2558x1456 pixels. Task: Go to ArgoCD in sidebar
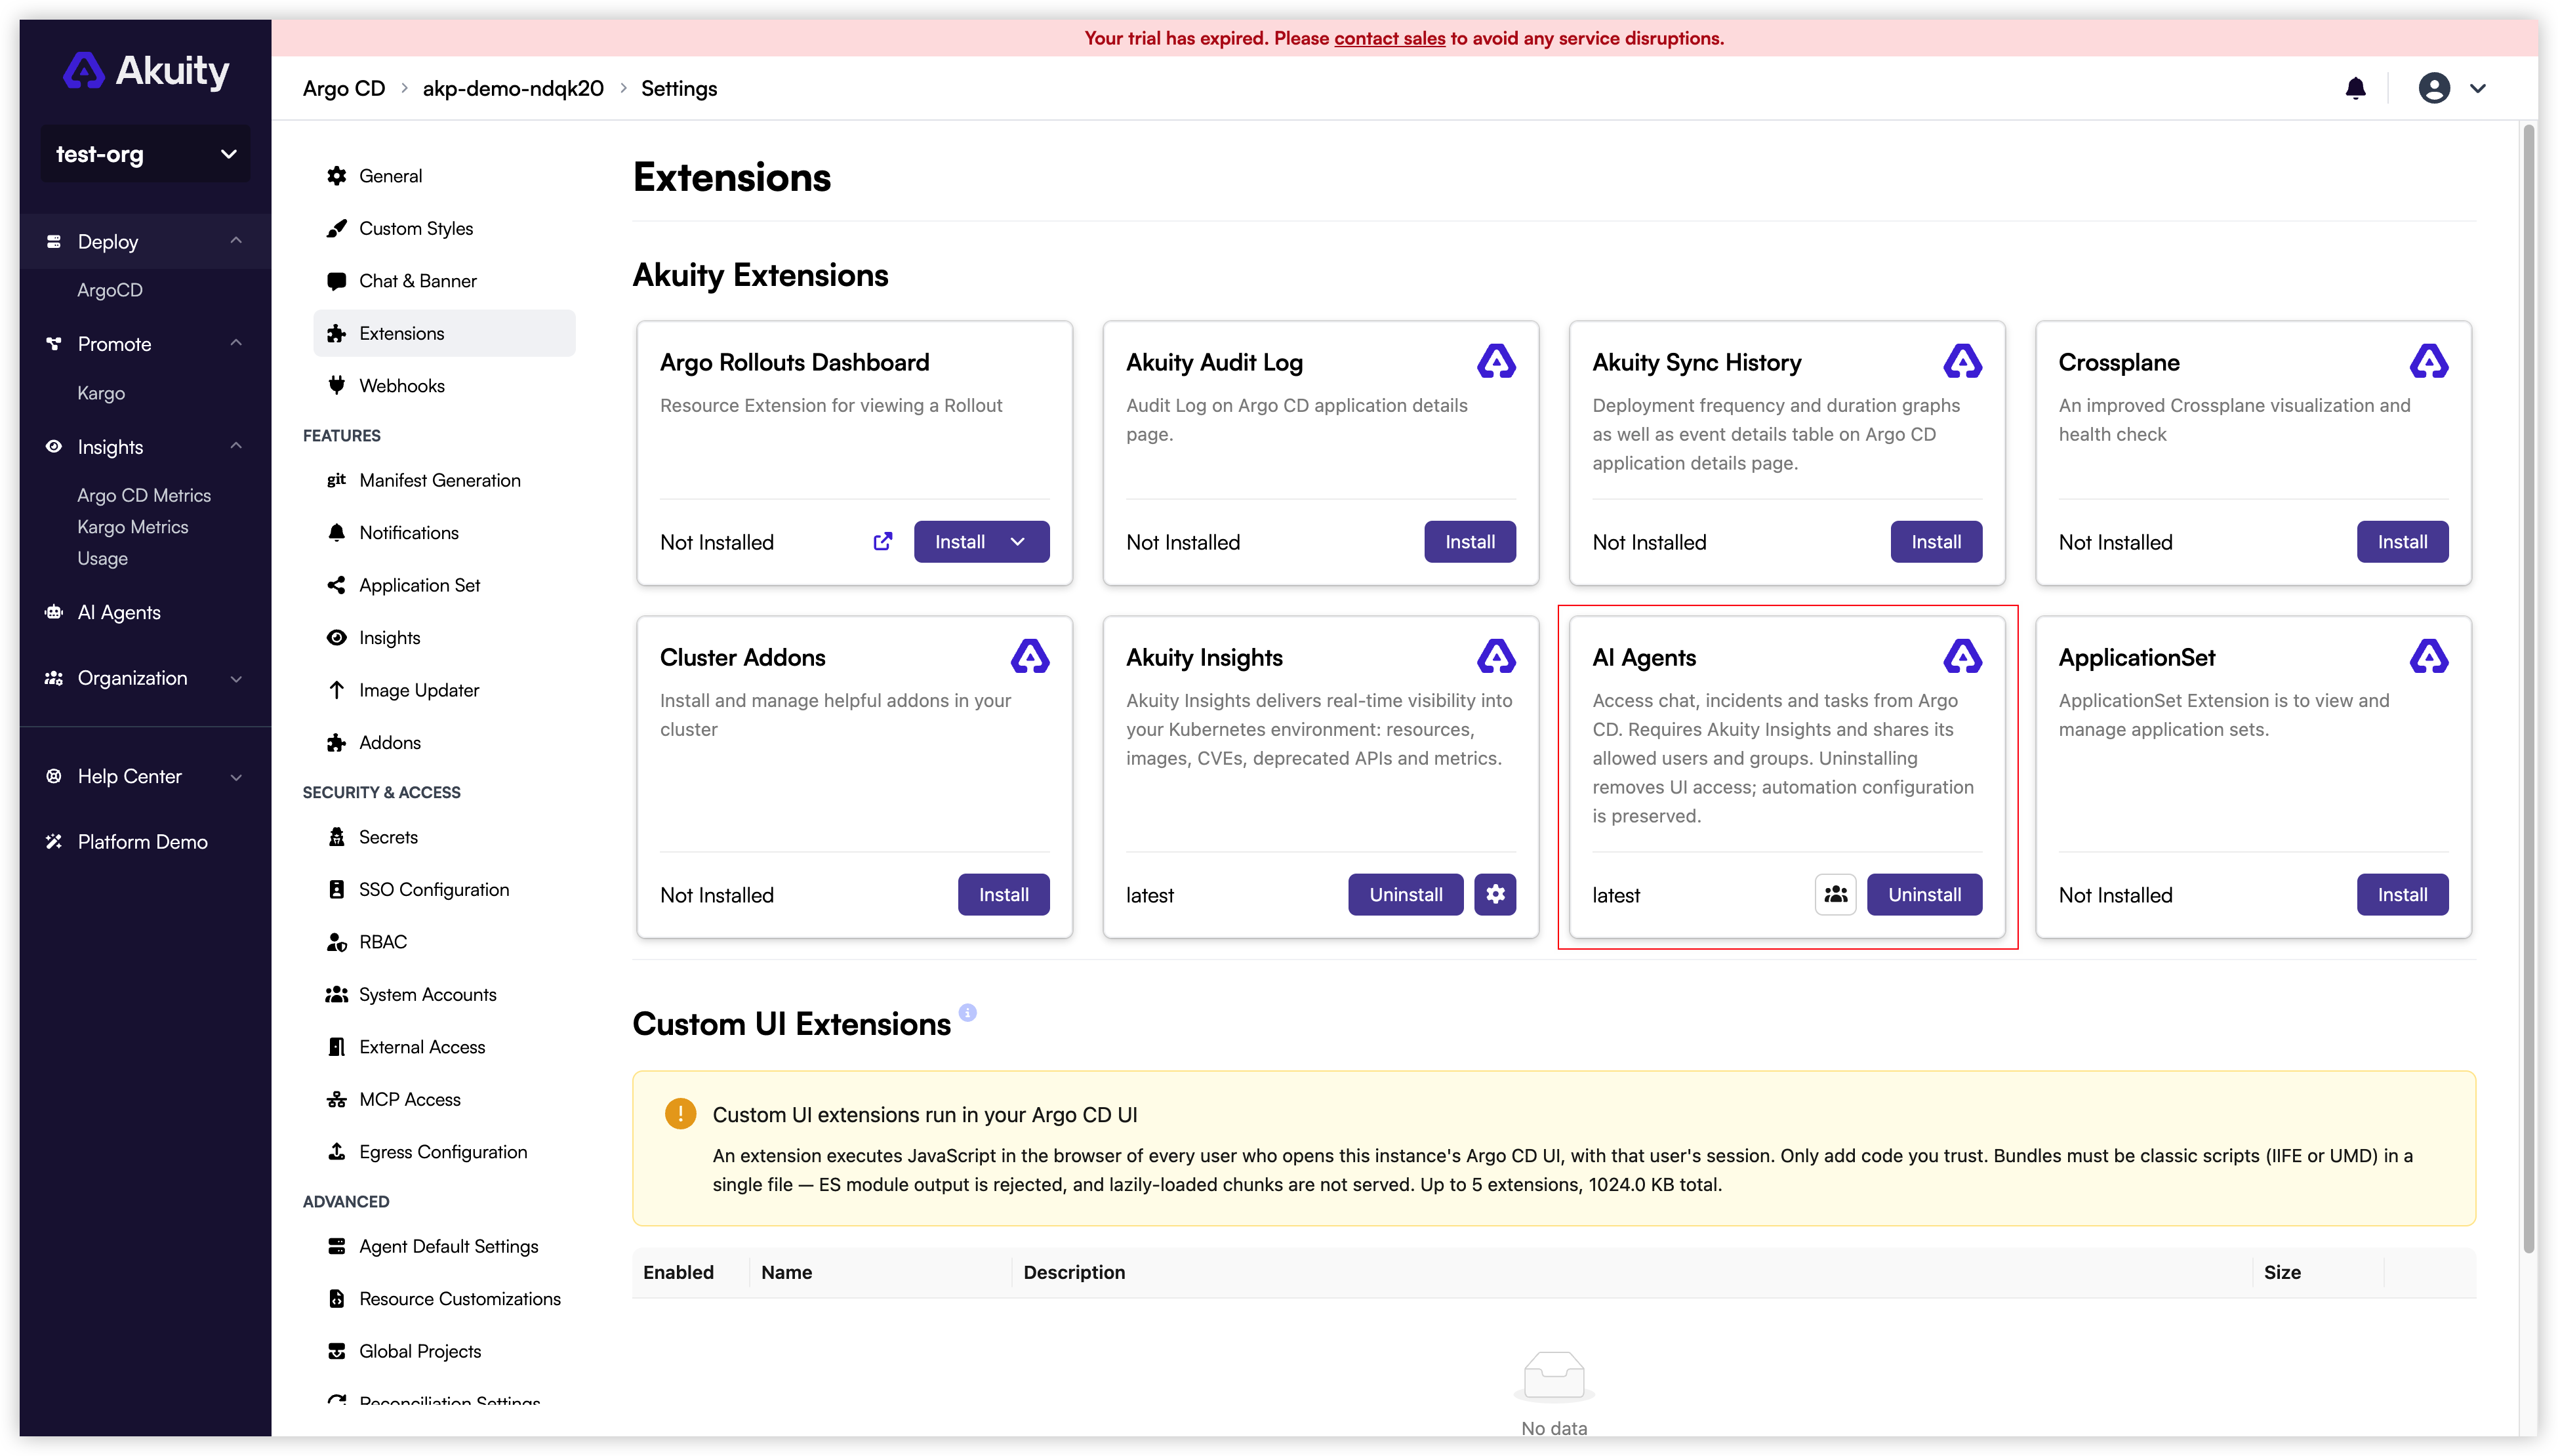click(x=110, y=290)
